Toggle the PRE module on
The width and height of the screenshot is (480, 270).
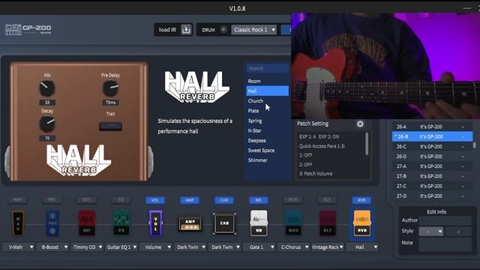point(52,200)
